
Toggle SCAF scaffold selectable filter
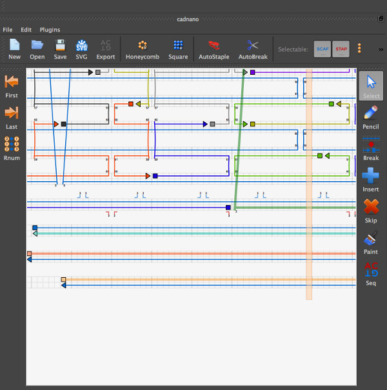(322, 49)
